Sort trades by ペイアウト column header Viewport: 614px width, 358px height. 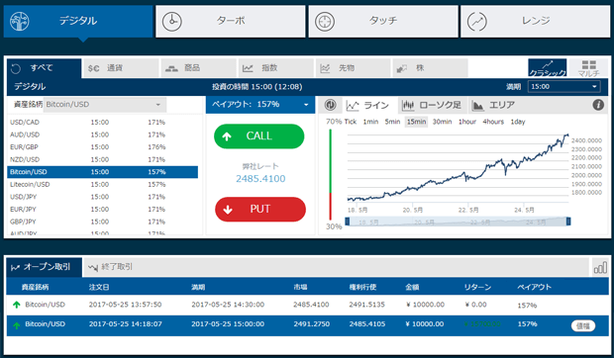point(534,287)
